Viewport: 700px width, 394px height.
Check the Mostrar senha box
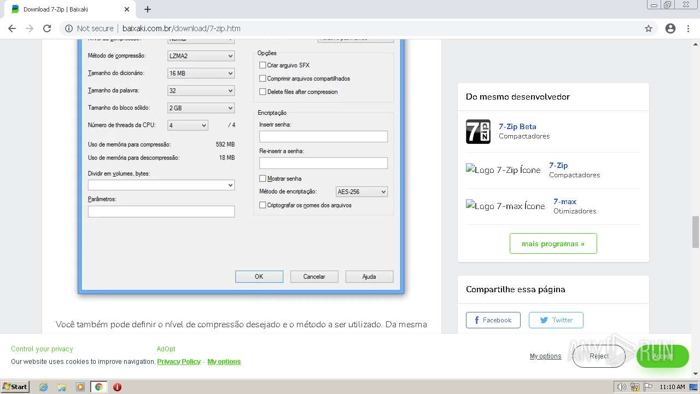[x=262, y=178]
